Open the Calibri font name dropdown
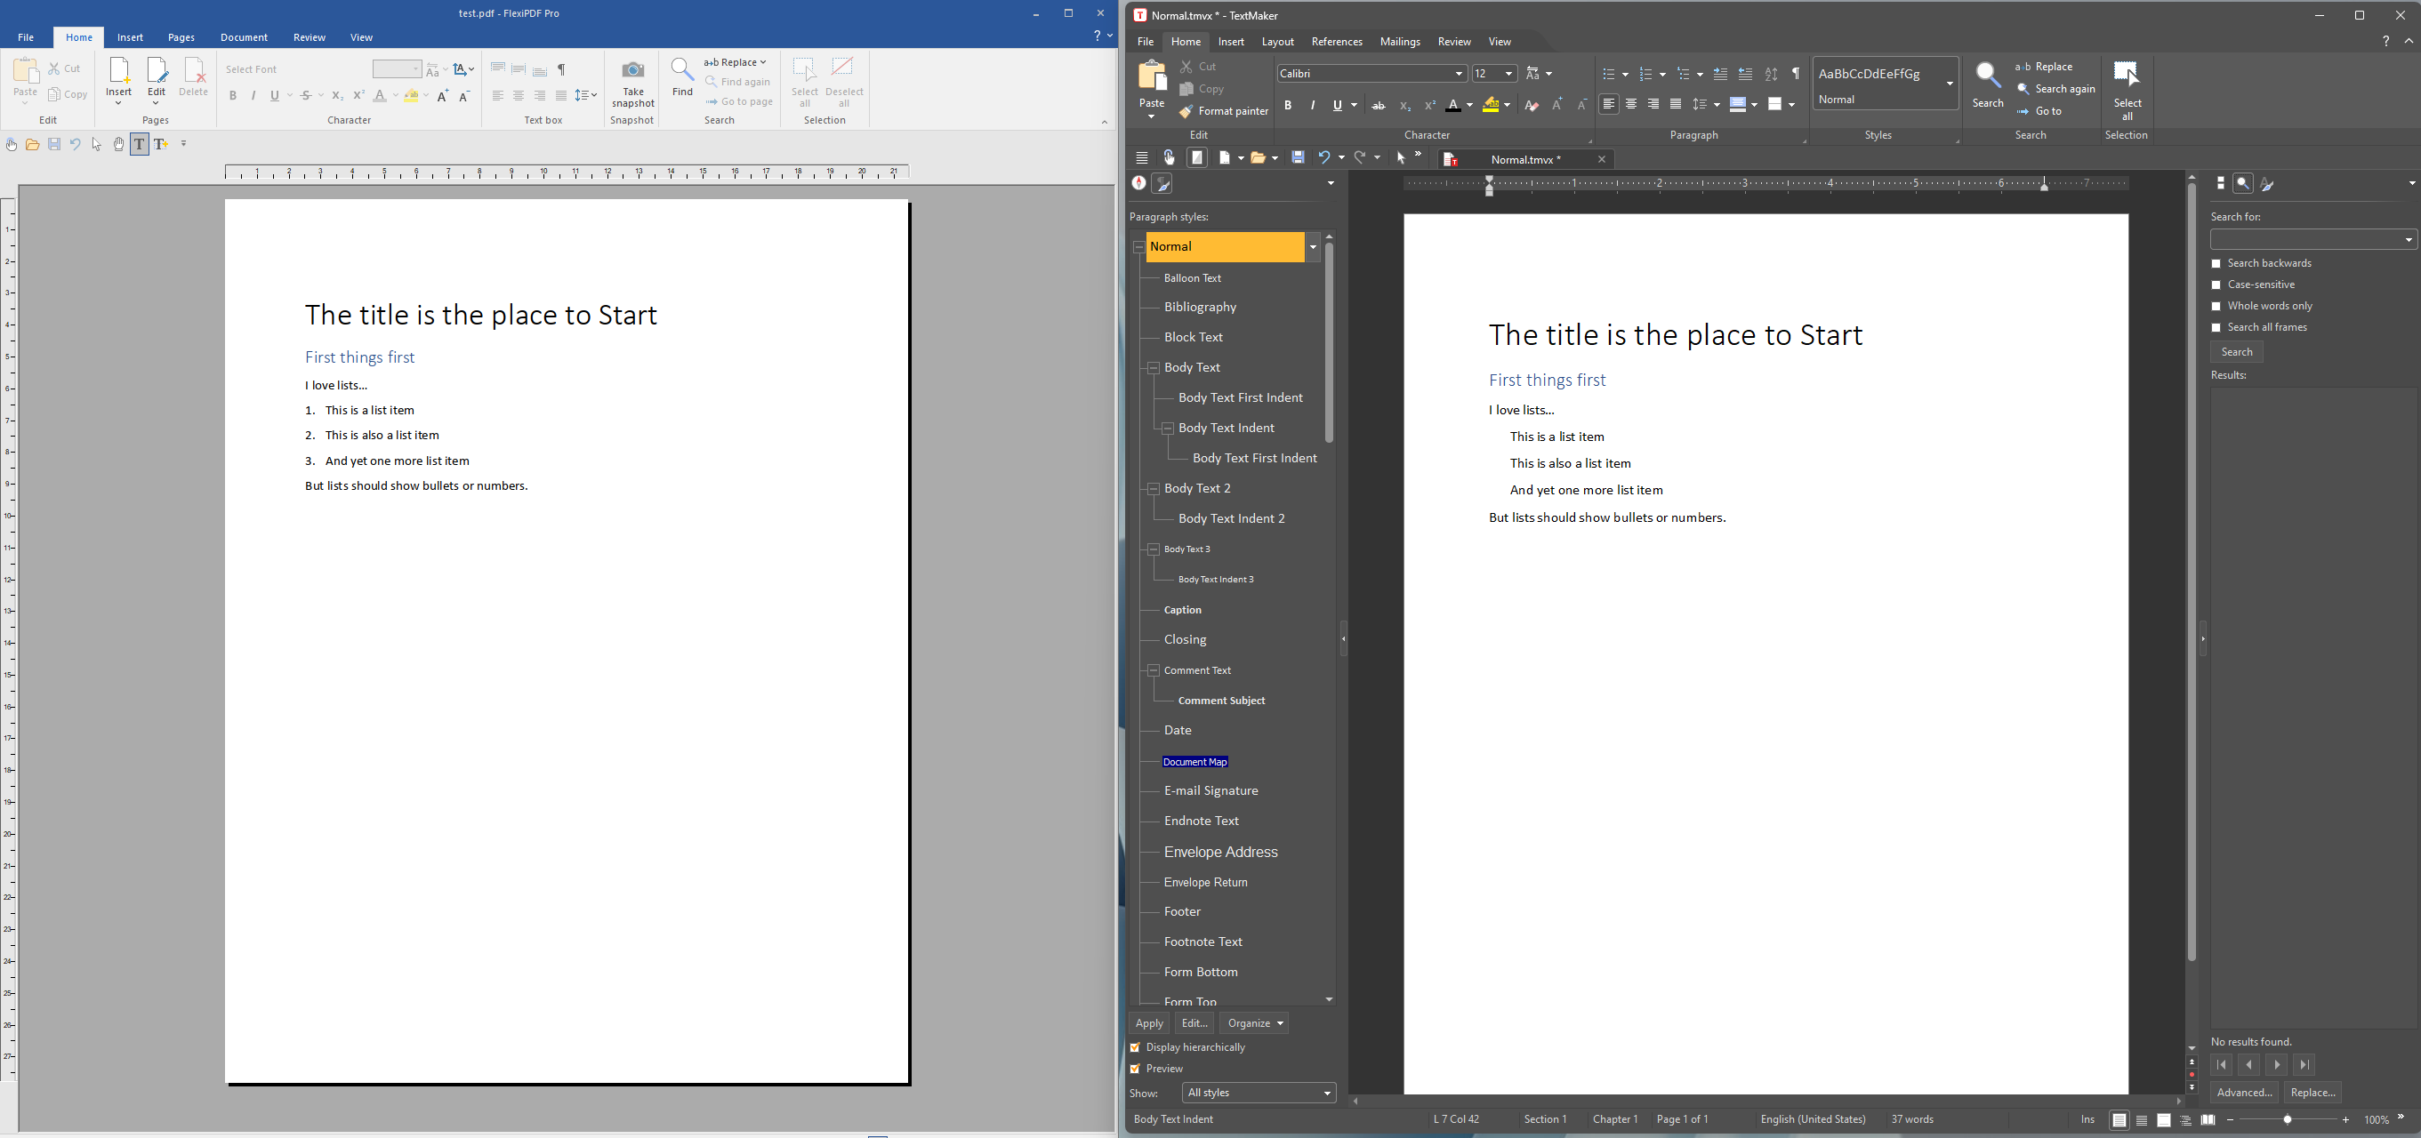The height and width of the screenshot is (1138, 2421). pos(1459,73)
